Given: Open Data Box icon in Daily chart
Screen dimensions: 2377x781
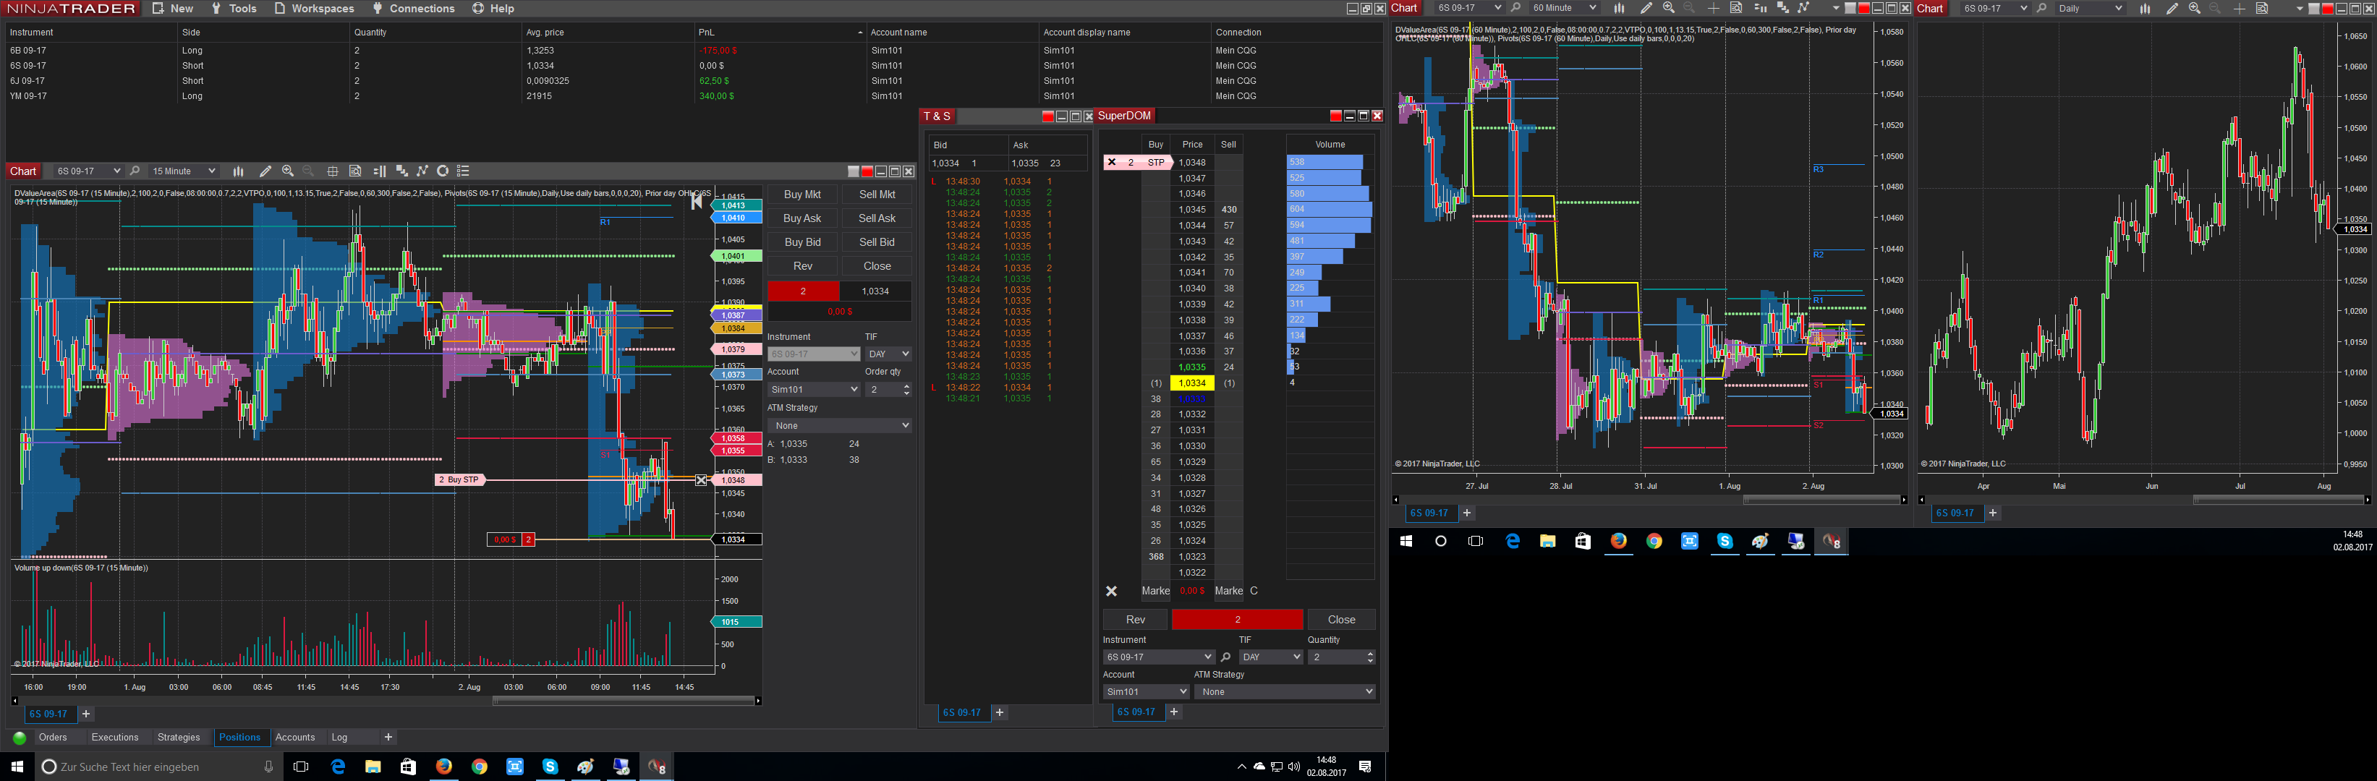Looking at the screenshot, I should tap(2262, 8).
